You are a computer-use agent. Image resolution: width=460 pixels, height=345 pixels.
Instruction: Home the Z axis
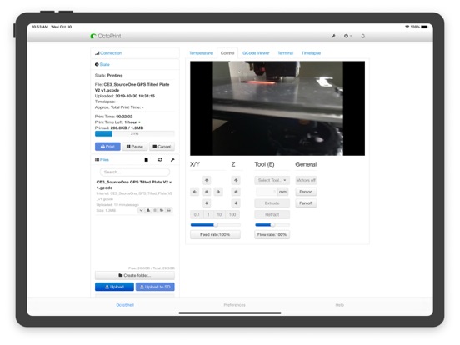pos(236,192)
